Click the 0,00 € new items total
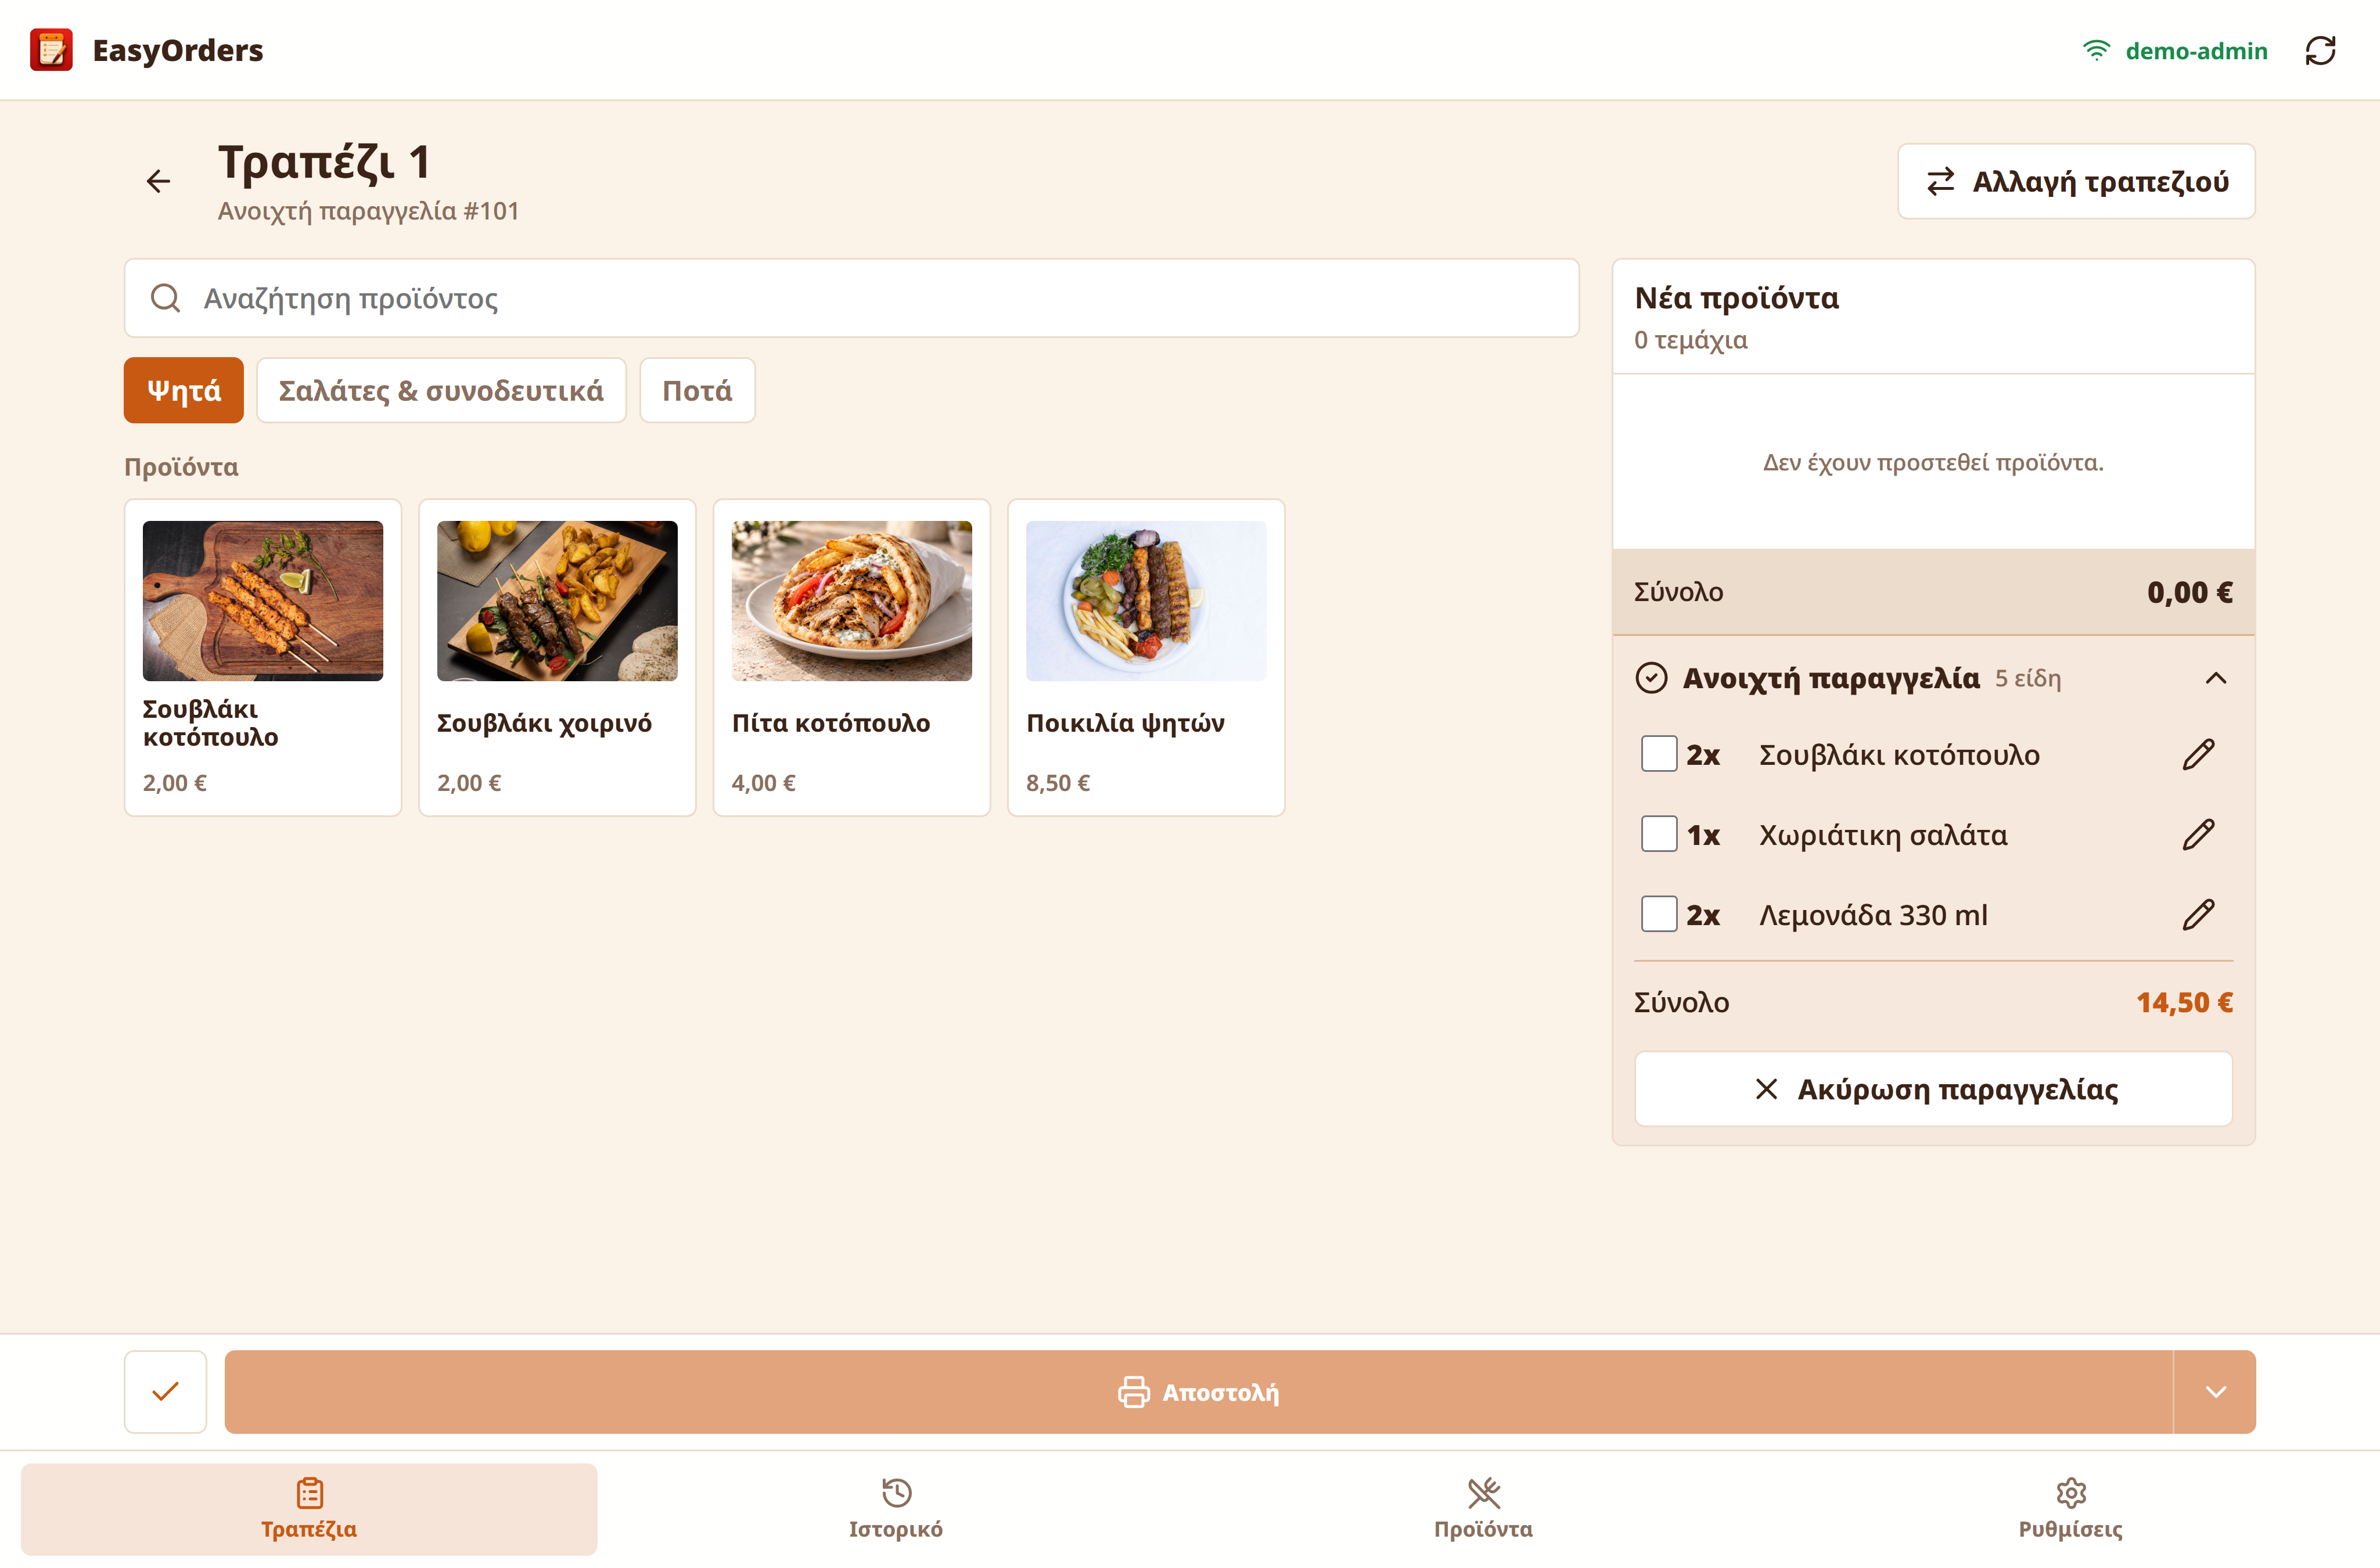 [2189, 592]
